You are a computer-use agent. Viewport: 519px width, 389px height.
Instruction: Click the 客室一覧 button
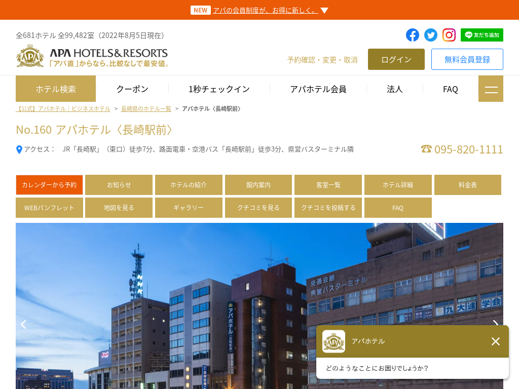pos(328,185)
